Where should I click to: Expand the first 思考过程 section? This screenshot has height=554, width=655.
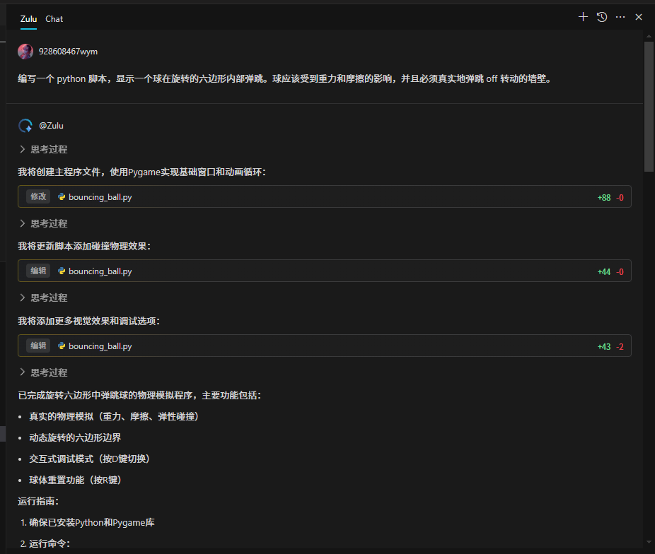(44, 149)
